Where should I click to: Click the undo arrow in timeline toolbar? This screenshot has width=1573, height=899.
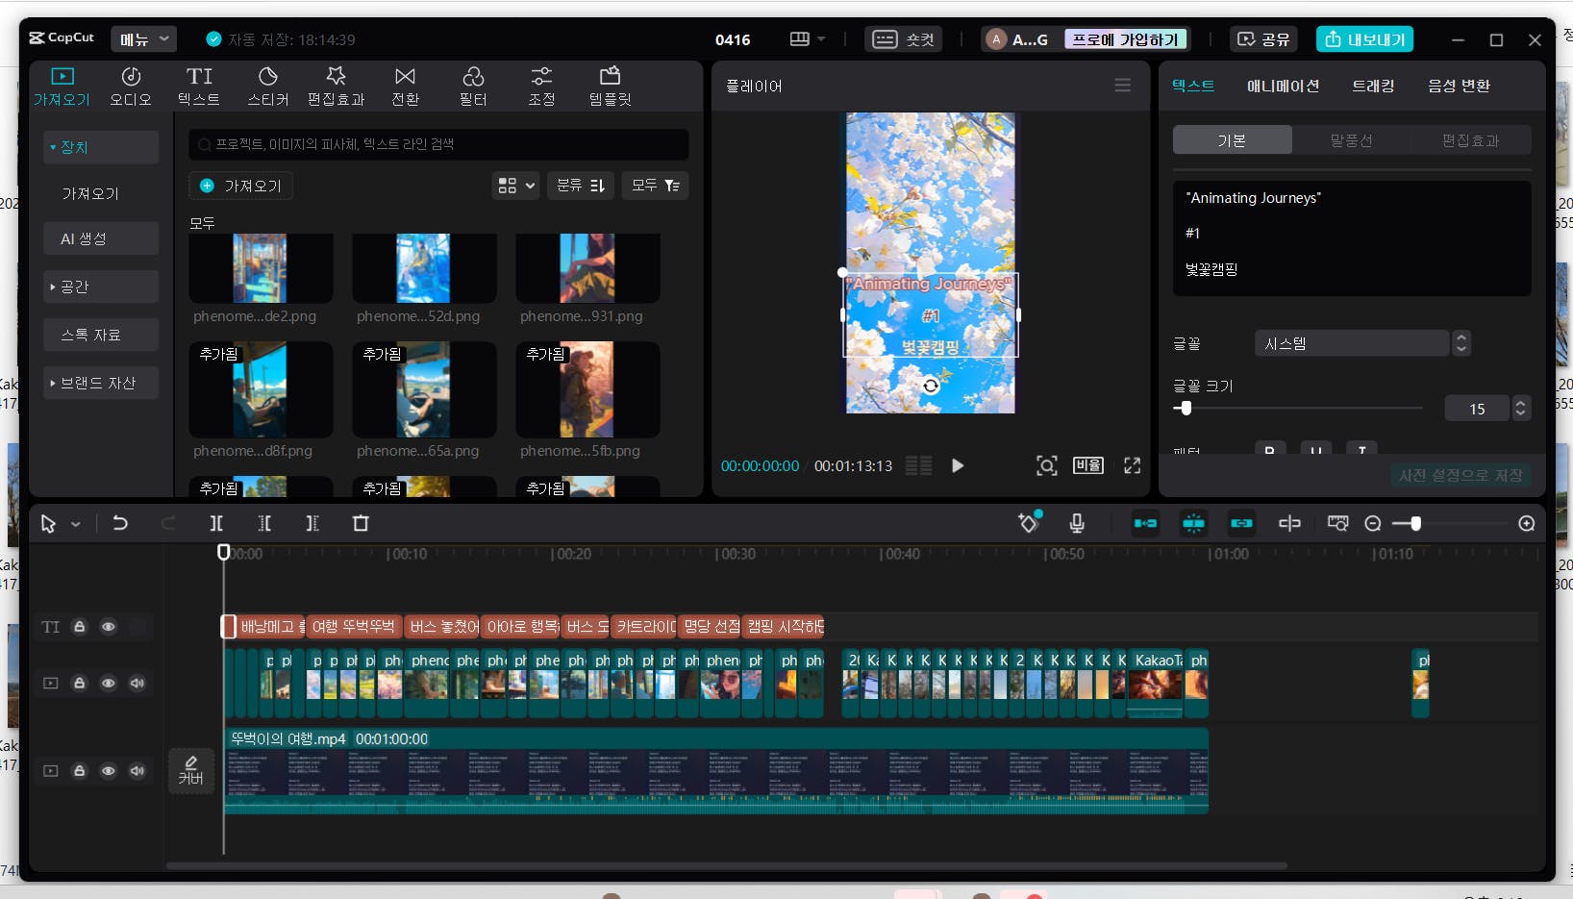click(120, 523)
